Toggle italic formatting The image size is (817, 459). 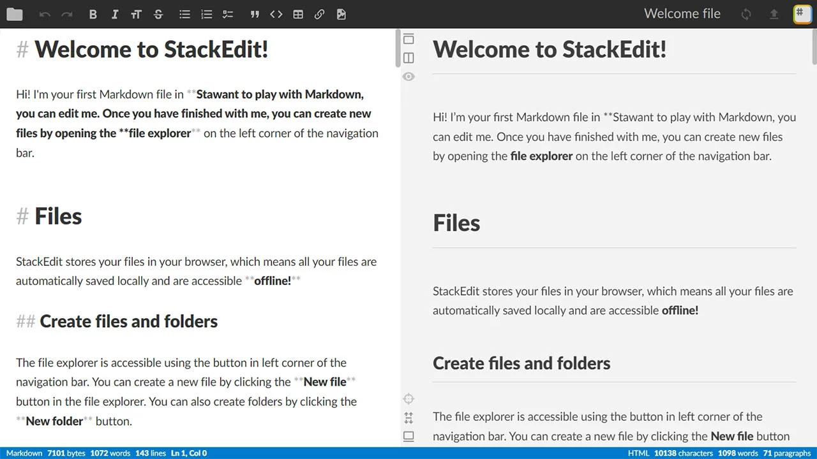(x=115, y=14)
